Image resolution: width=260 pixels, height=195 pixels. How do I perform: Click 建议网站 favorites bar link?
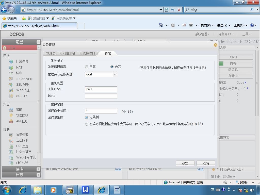(x=38, y=18)
